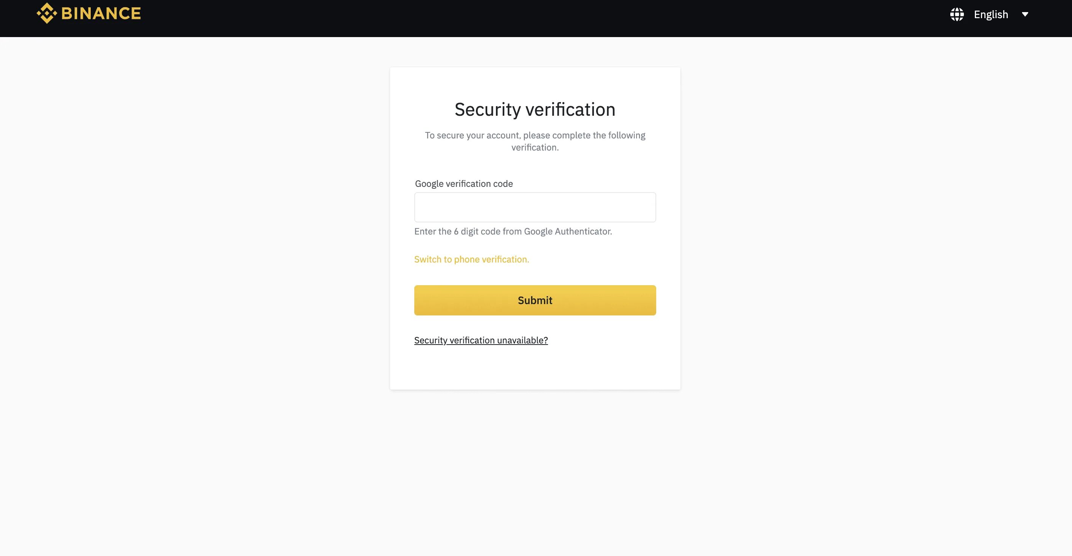The height and width of the screenshot is (556, 1072).
Task: Expand the language dropdown arrow
Action: point(1025,15)
